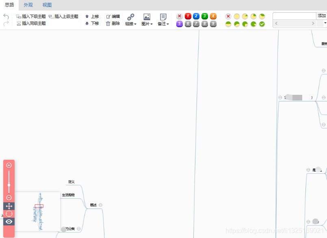
Task: Set priority 5 purple icon
Action: [x=180, y=24]
